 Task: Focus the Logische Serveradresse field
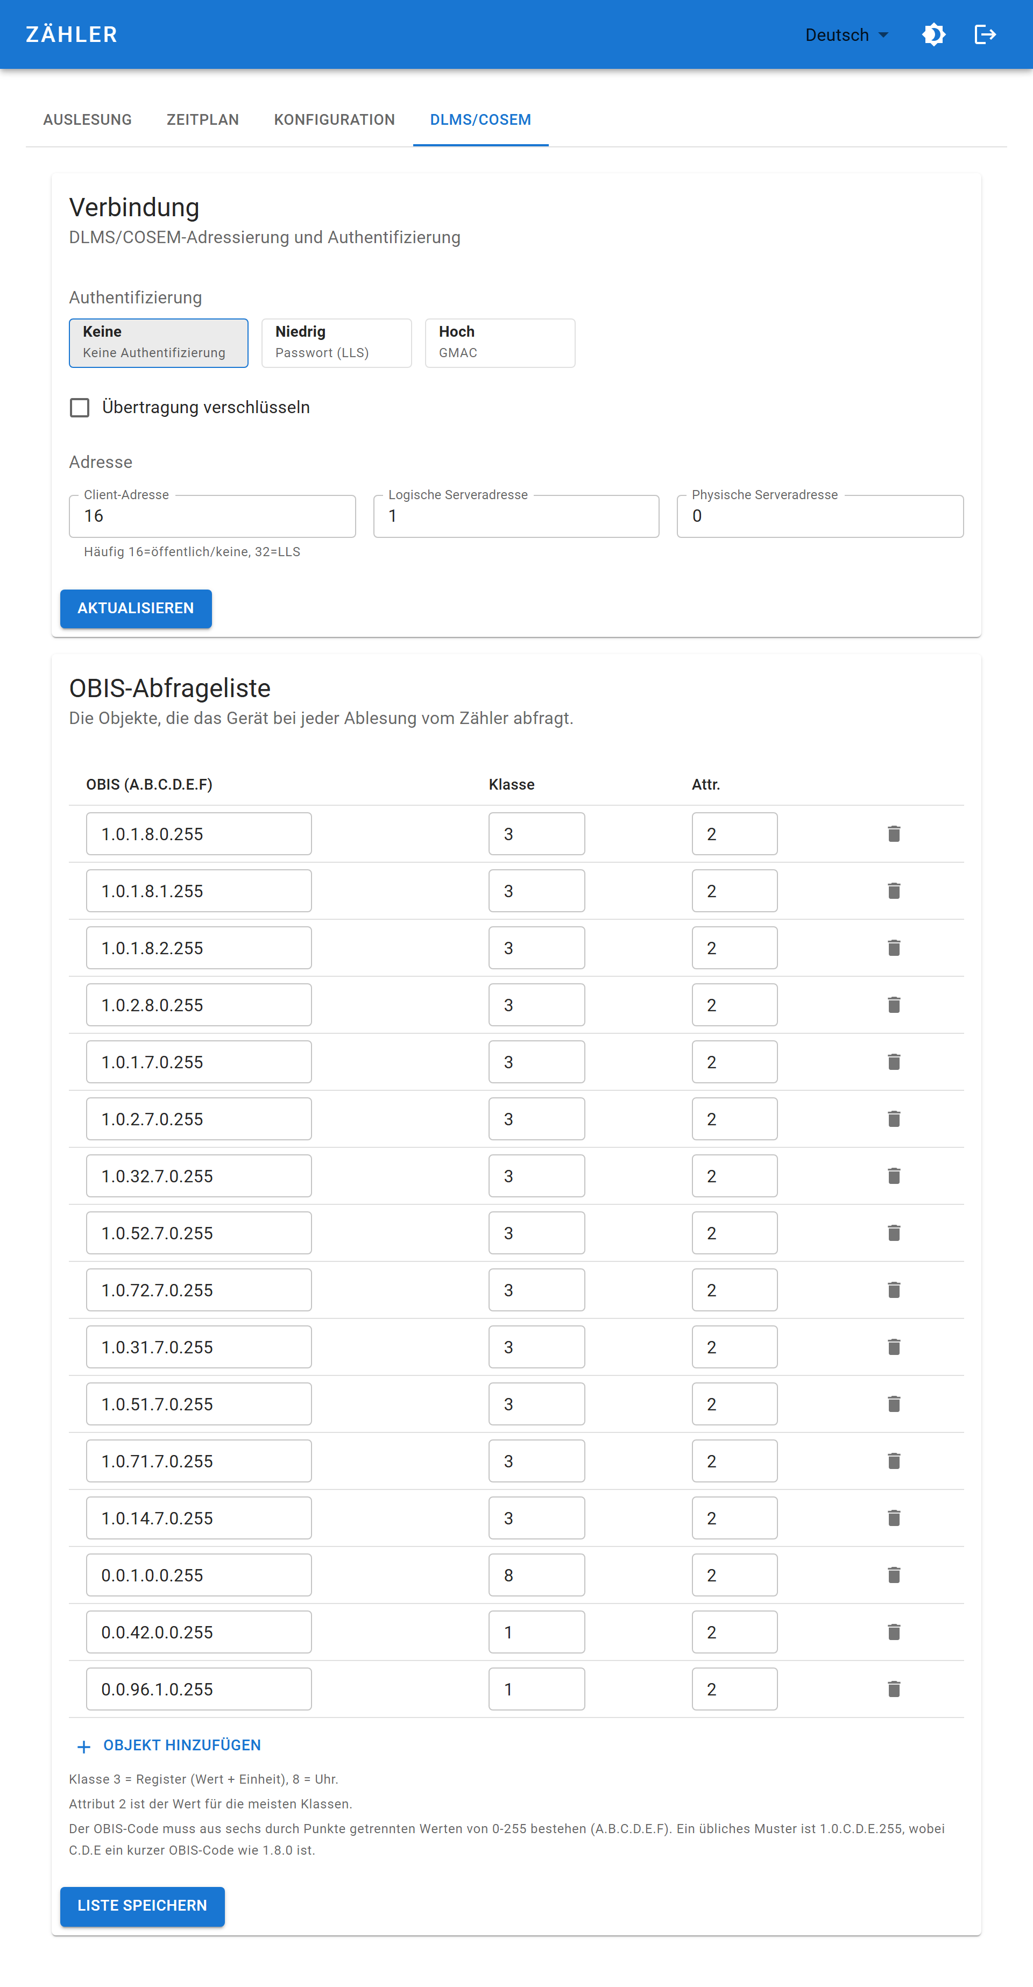pos(516,516)
